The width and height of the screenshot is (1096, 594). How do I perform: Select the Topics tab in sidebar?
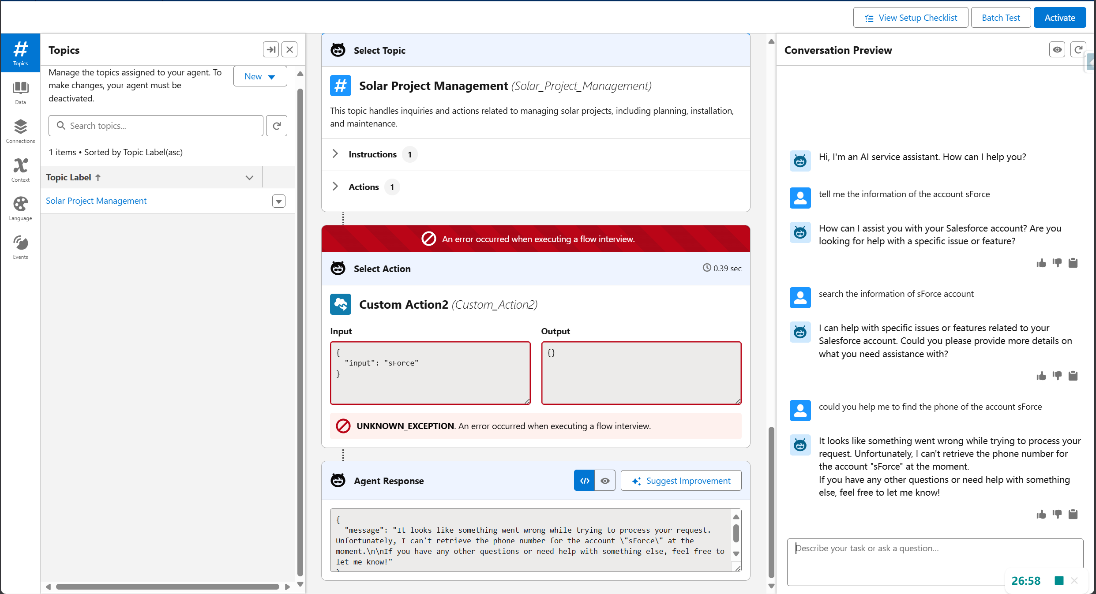(x=20, y=53)
